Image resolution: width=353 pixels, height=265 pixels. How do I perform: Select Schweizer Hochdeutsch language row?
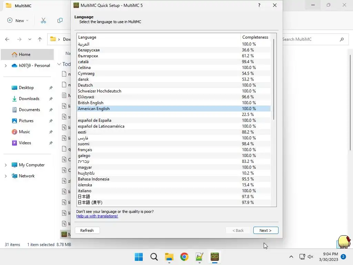click(x=174, y=91)
